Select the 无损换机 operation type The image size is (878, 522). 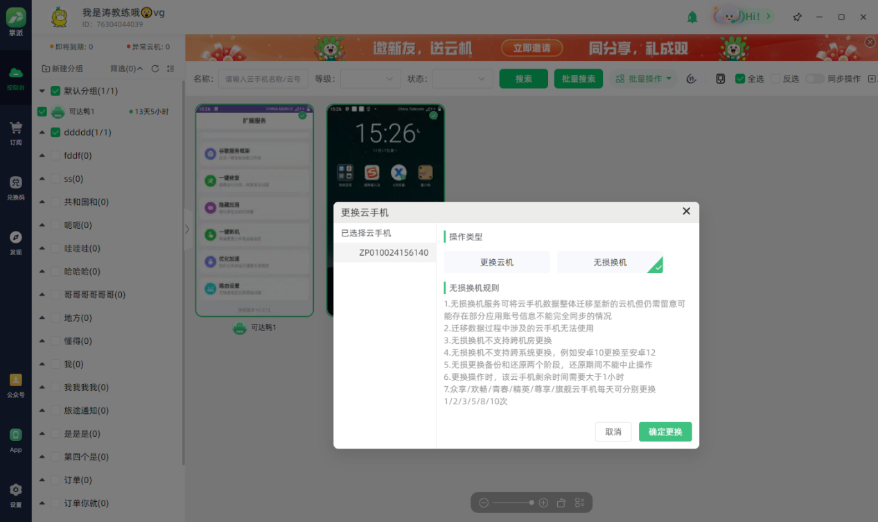pos(610,263)
